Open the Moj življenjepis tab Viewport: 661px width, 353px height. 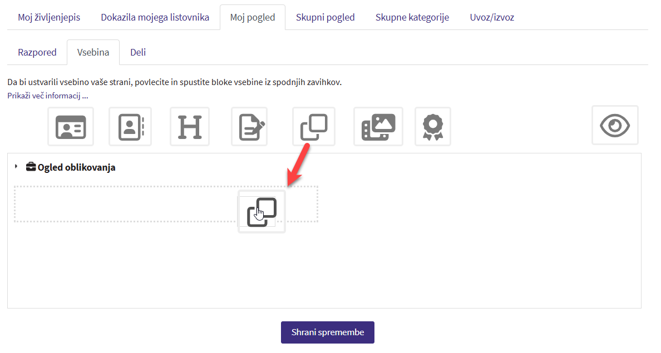pyautogui.click(x=49, y=17)
